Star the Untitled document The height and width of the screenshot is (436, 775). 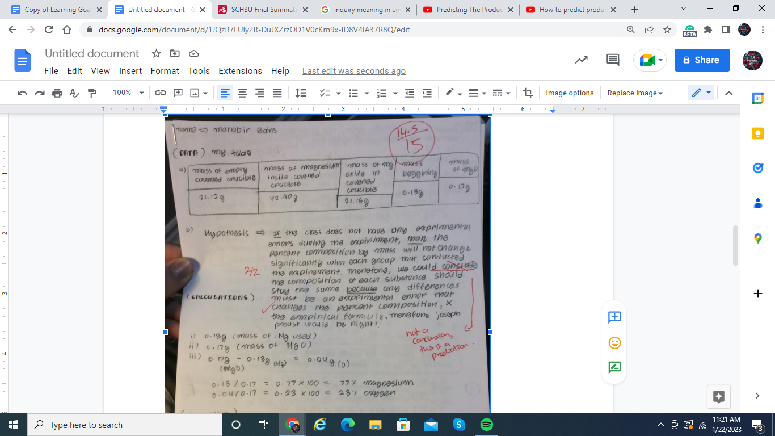157,53
